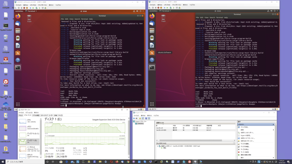
Task: Click Ubuntu Software icon in left VM dock
Action: 18,53
